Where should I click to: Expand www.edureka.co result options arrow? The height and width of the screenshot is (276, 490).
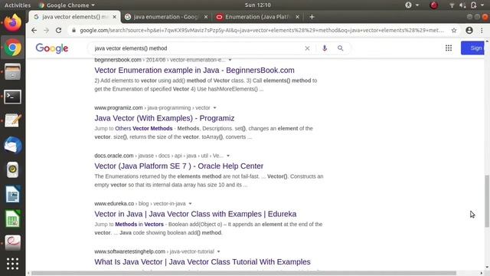coord(190,203)
